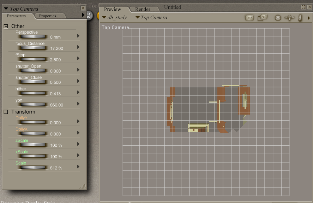
Task: Select the hand camera control icon
Action: [300, 18]
